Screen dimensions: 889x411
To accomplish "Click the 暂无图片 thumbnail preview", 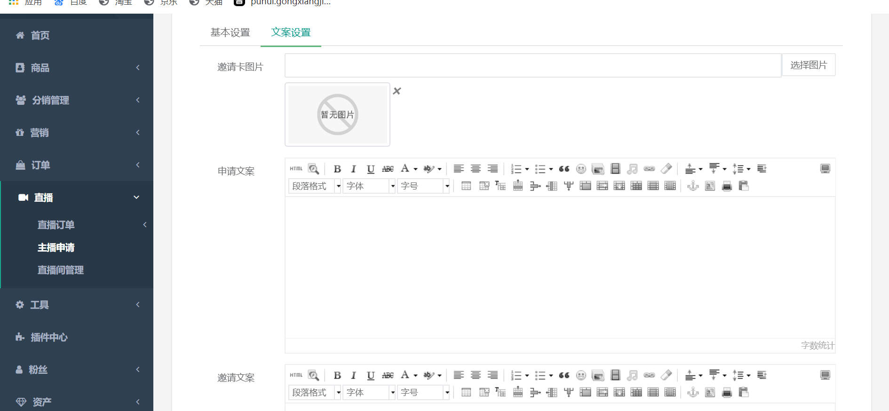I will 338,114.
